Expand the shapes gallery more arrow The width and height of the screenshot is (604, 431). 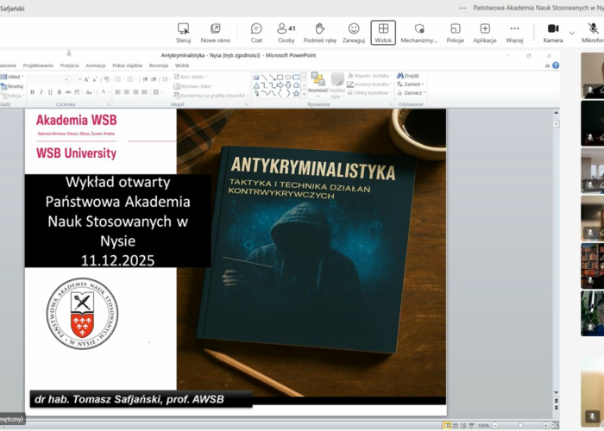(304, 93)
